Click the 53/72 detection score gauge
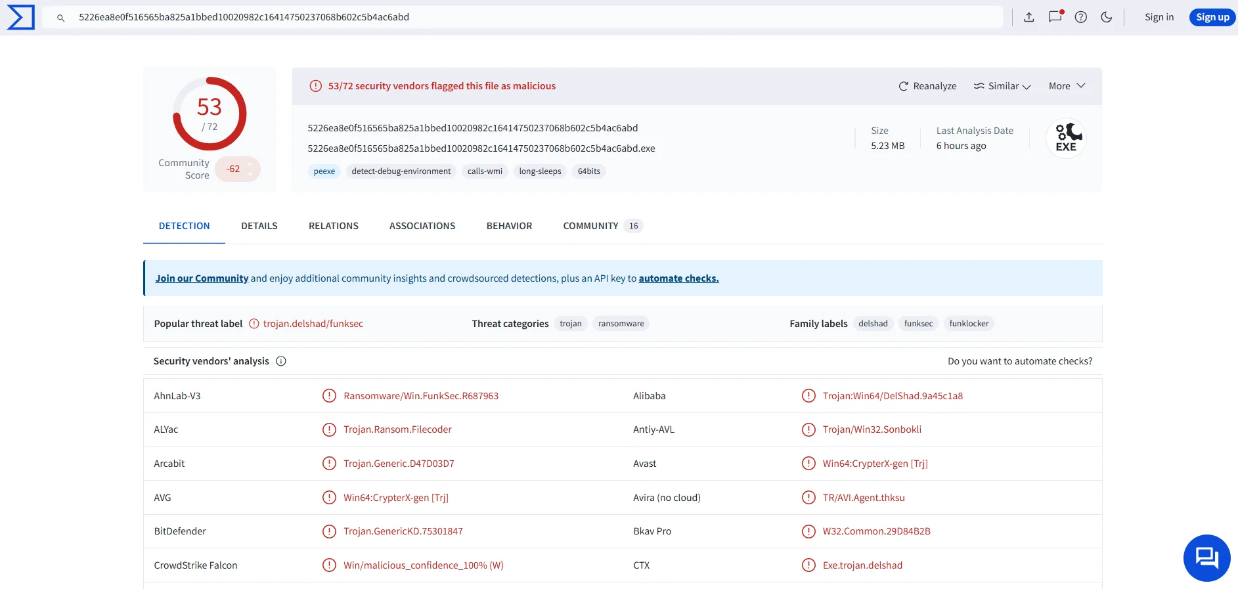The height and width of the screenshot is (589, 1238). click(210, 114)
